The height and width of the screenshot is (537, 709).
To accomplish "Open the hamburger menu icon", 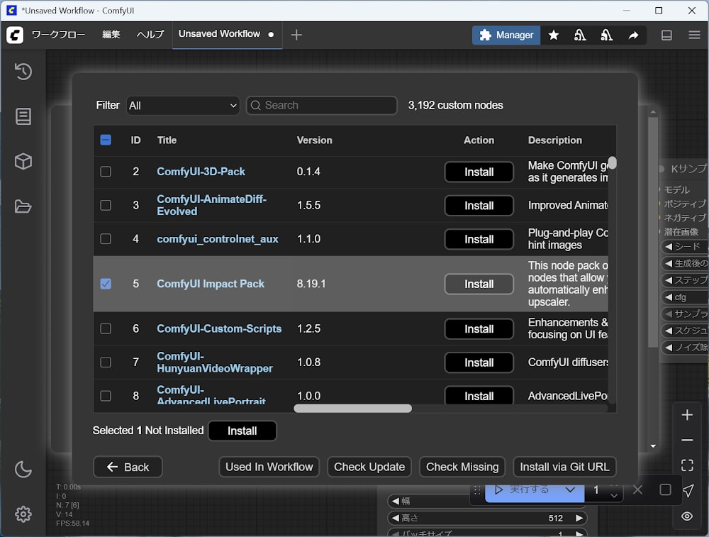I will point(695,35).
